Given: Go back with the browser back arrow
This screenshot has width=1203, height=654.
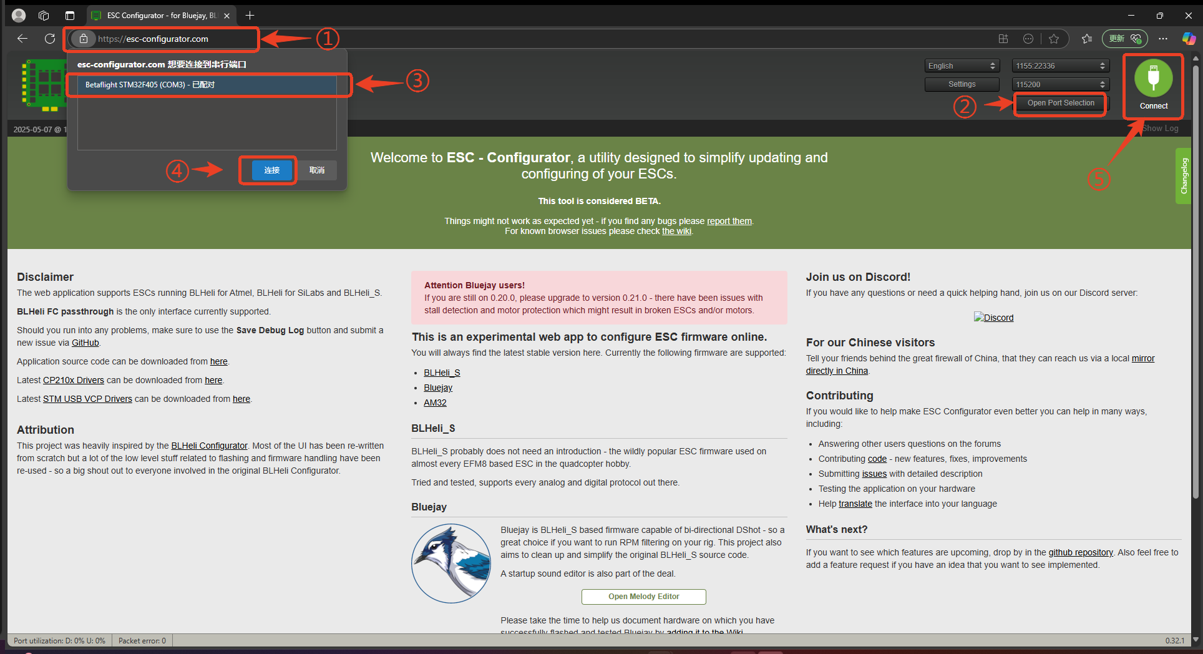Looking at the screenshot, I should point(22,39).
